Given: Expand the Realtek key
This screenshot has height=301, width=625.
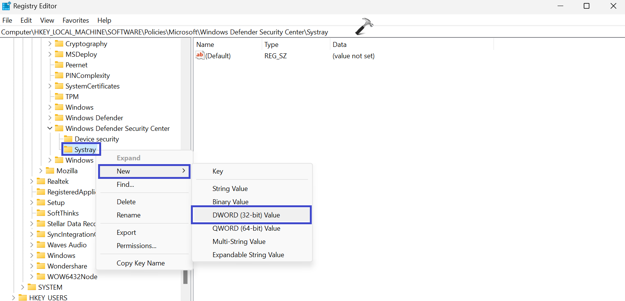Looking at the screenshot, I should [31, 181].
